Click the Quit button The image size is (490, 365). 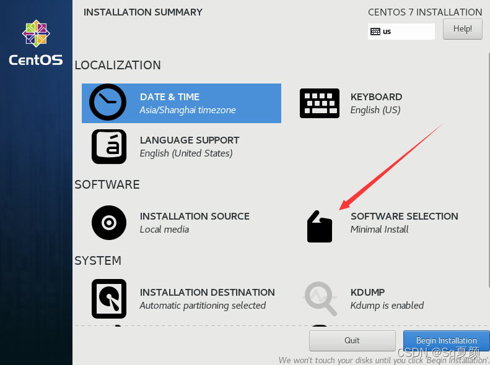click(x=352, y=341)
